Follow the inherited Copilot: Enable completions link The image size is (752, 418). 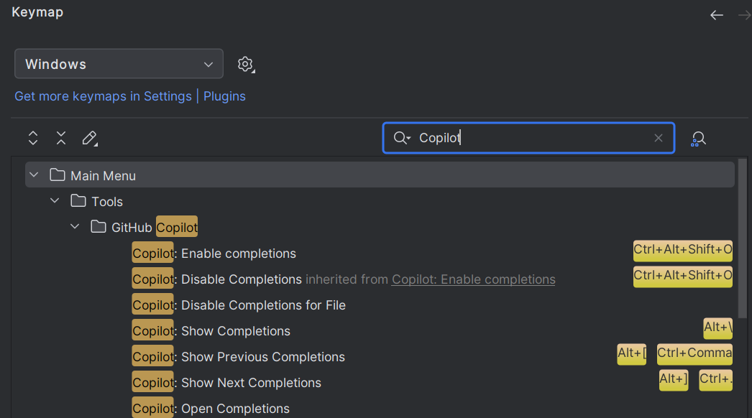coord(473,279)
